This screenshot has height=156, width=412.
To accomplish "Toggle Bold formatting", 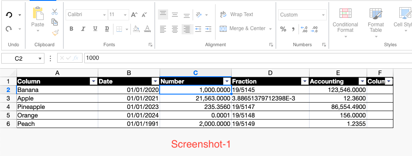I will pos(71,29).
